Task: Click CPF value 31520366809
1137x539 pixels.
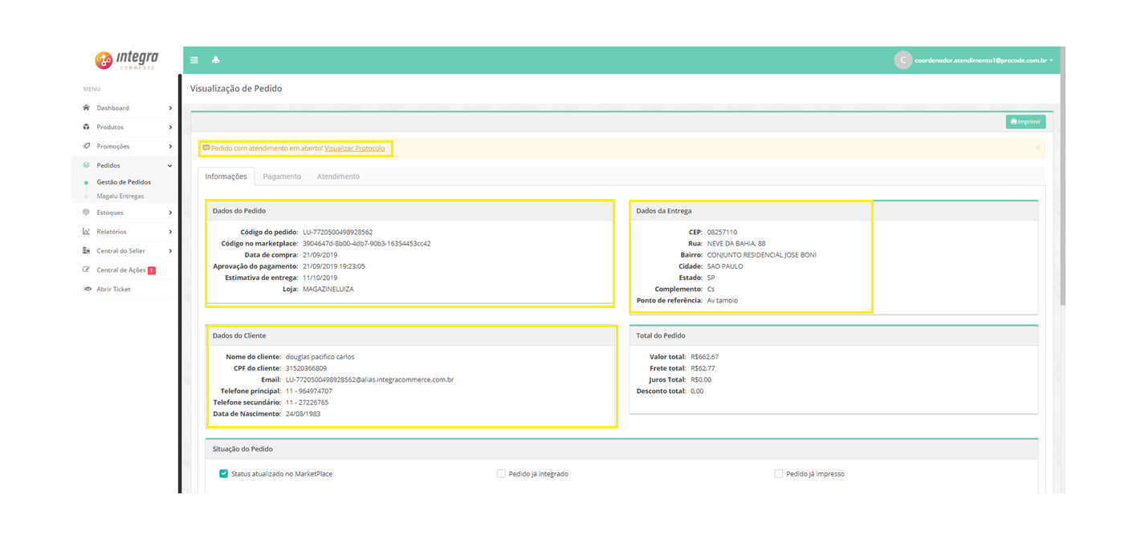Action: (x=306, y=368)
